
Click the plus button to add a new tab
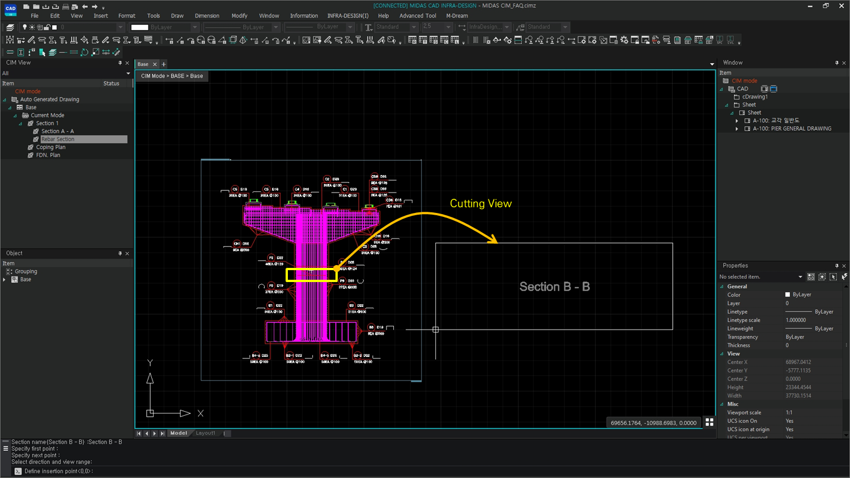tap(164, 64)
